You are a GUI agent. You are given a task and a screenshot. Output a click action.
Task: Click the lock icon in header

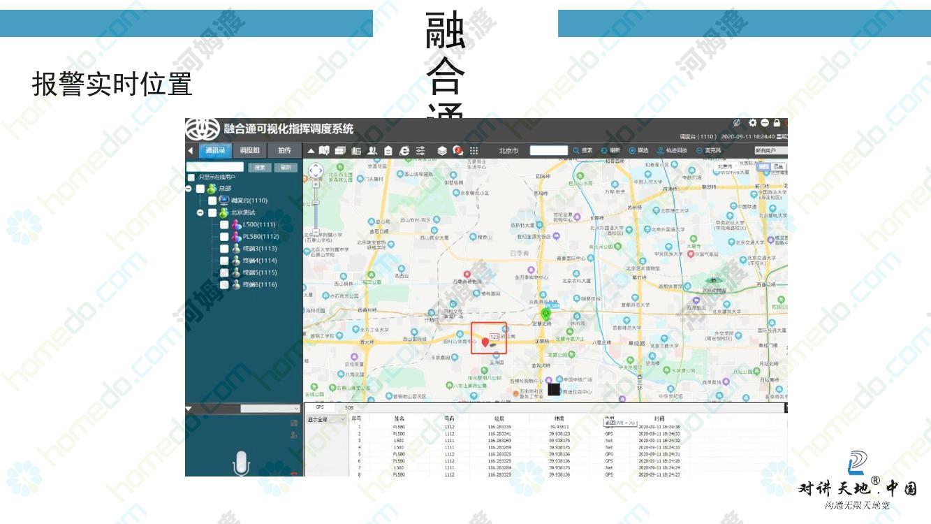tap(777, 123)
